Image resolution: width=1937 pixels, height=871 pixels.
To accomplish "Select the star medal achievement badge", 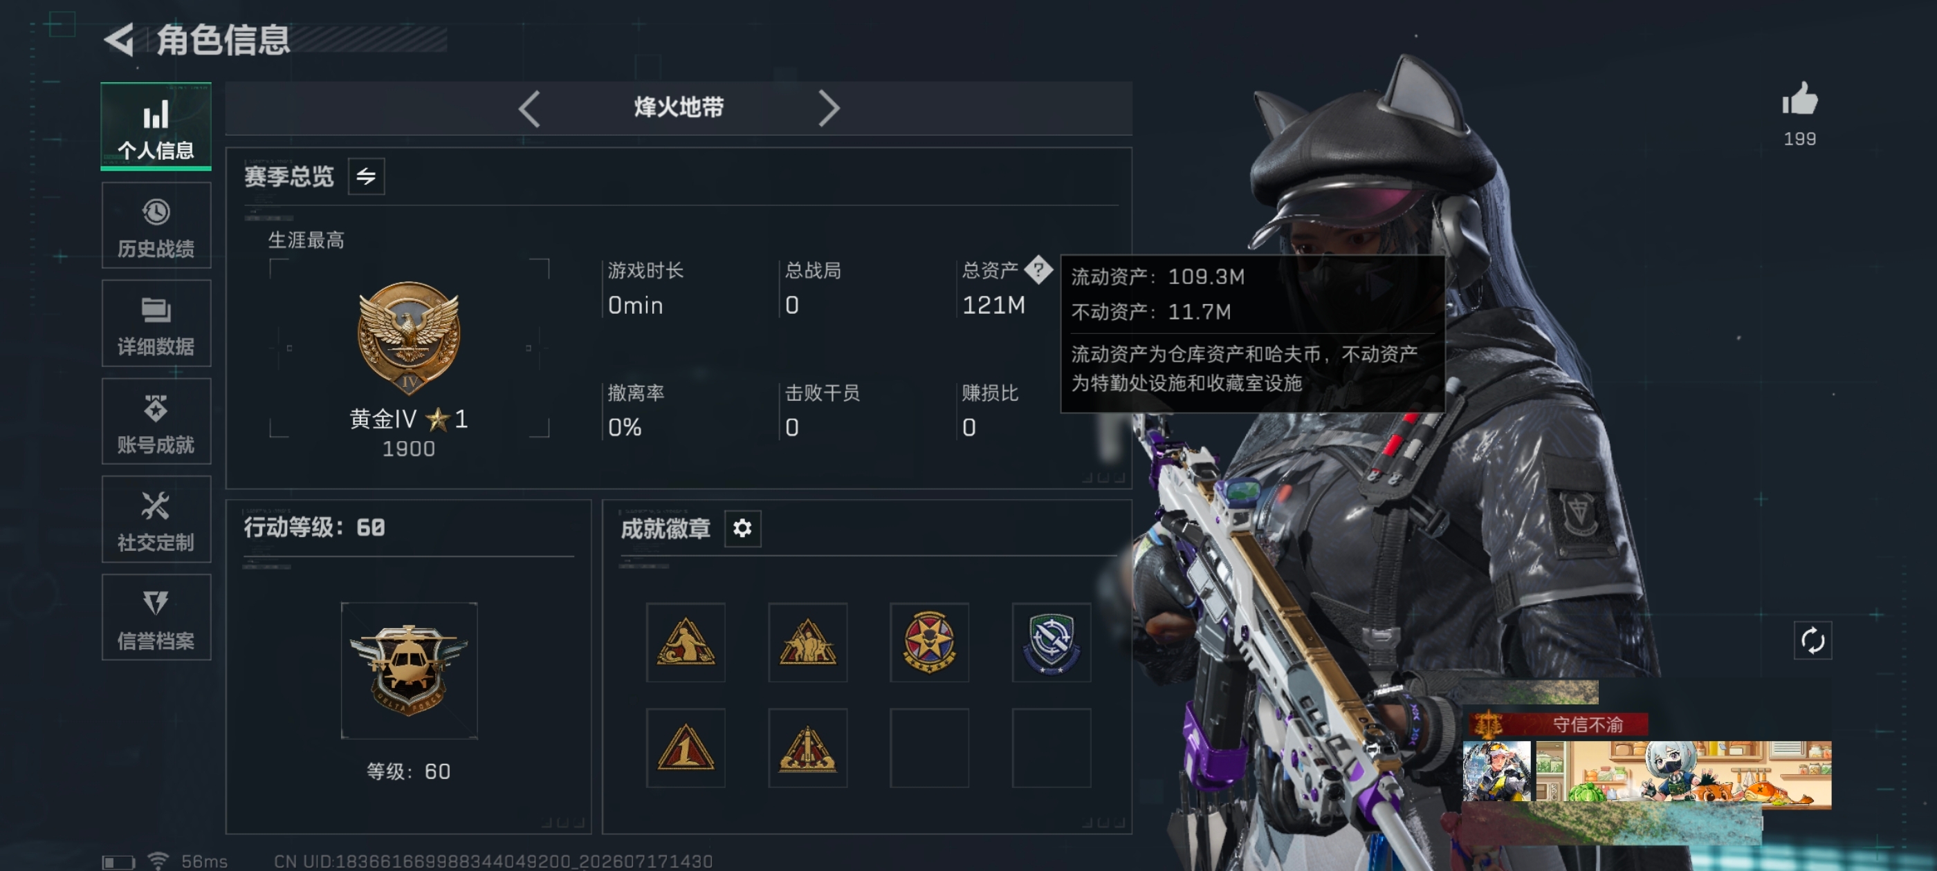I will click(929, 641).
